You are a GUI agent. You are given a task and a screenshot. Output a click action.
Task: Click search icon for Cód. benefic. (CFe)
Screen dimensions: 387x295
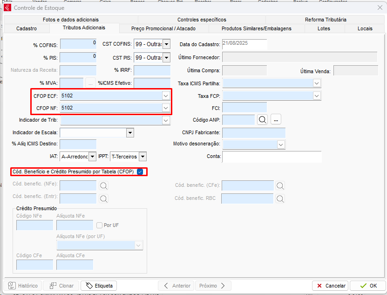click(280, 186)
